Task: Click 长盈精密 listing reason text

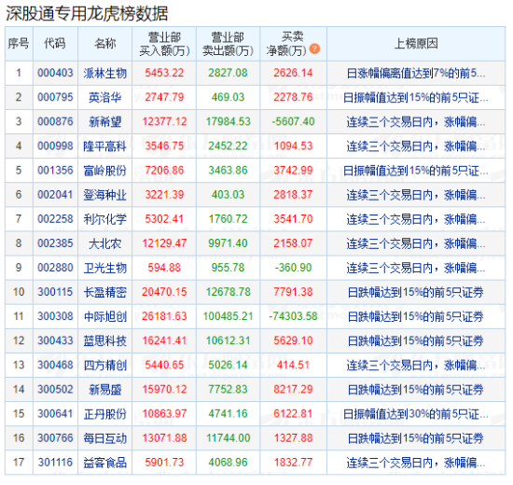Action: [x=416, y=292]
